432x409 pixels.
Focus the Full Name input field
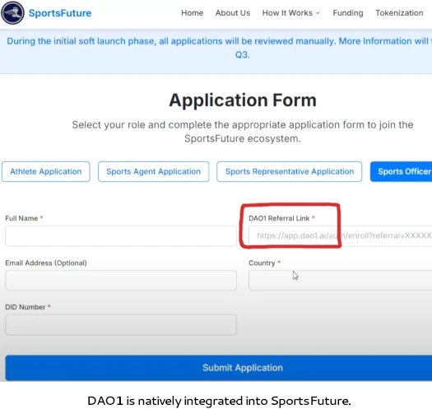121,236
